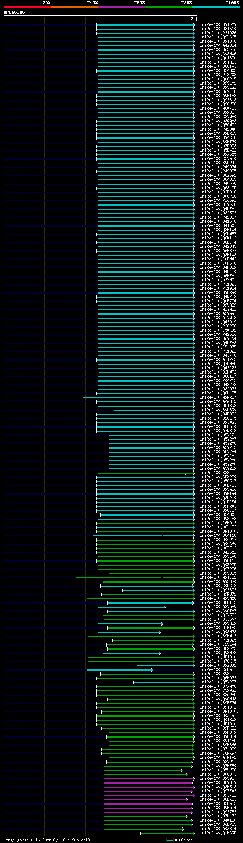The image size is (243, 843).
Task: Click the white query sequence bar
Action: point(100,16)
